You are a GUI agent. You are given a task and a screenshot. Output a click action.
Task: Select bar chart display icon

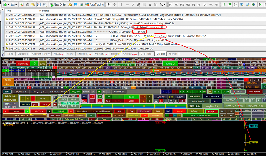[x=224, y=5]
